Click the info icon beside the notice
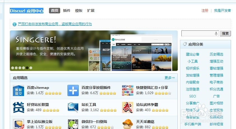Viewport: 236px width, 129px height. coord(15,24)
